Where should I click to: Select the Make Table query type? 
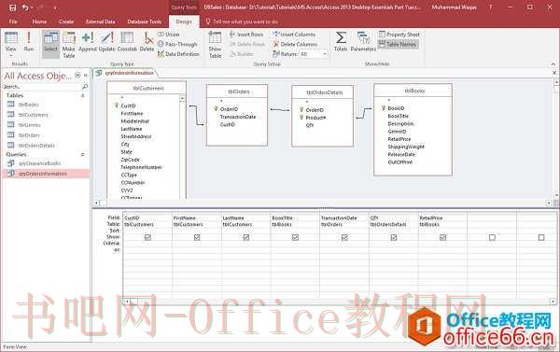[x=68, y=45]
